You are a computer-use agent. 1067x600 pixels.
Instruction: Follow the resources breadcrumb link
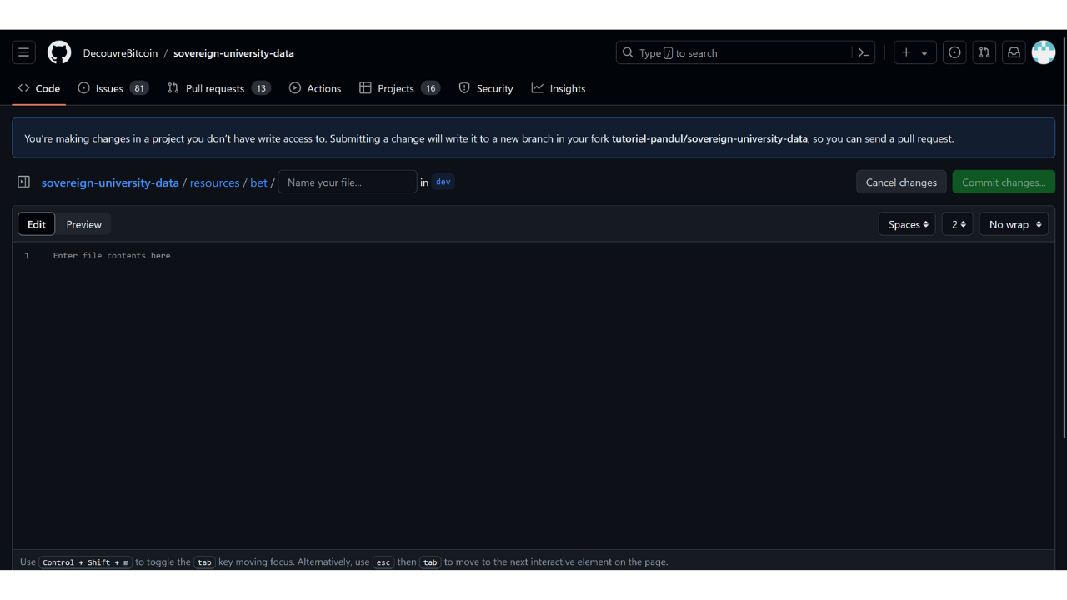tap(214, 182)
